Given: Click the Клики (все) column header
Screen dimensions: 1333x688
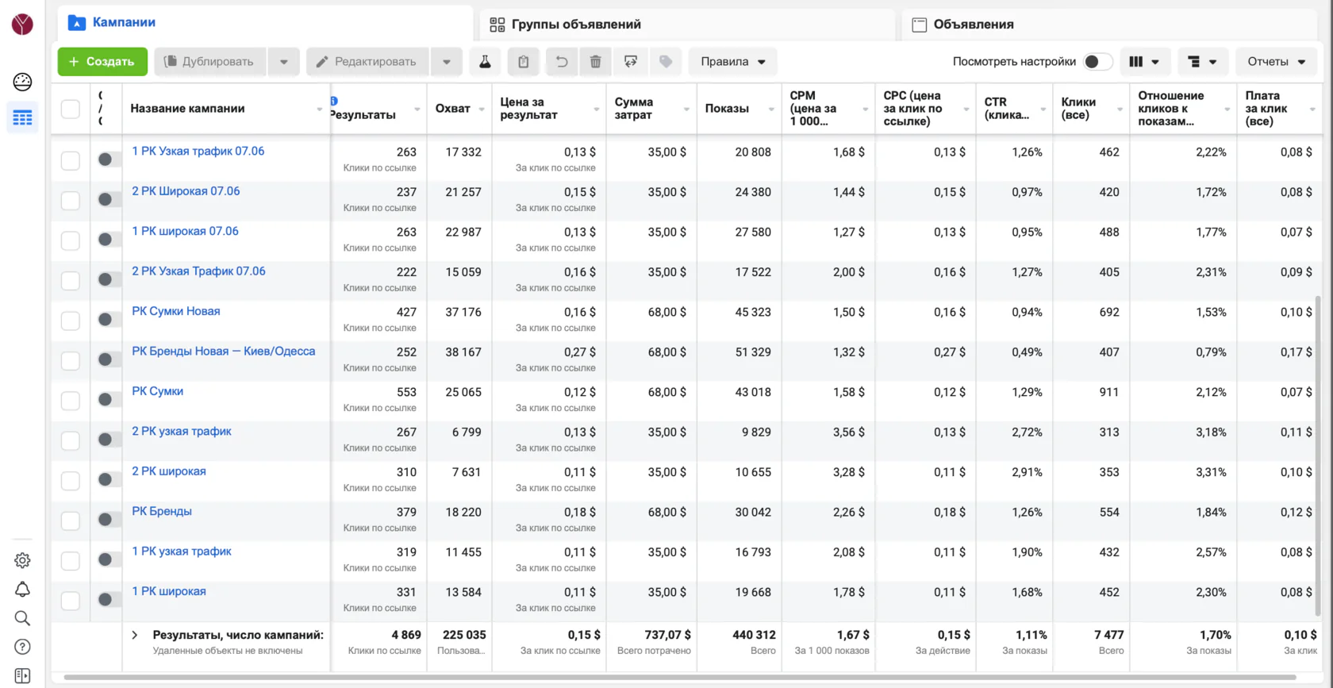Looking at the screenshot, I should pyautogui.click(x=1090, y=109).
